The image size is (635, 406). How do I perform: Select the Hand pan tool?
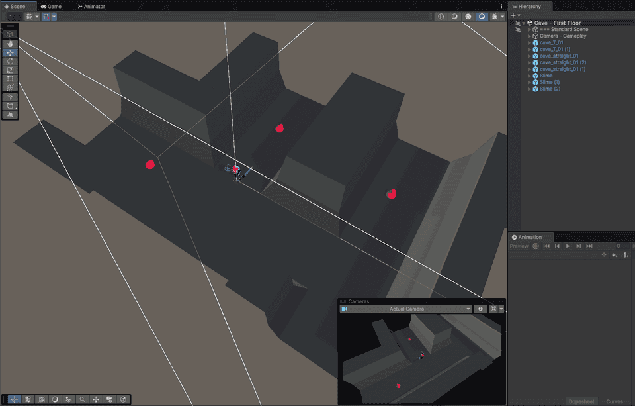(x=9, y=44)
